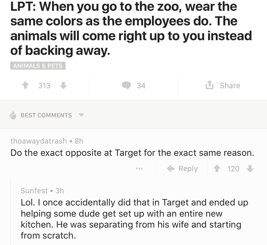This screenshot has width=267, height=245.
Task: Click the flame icon next to Best Comments
Action: click(13, 115)
